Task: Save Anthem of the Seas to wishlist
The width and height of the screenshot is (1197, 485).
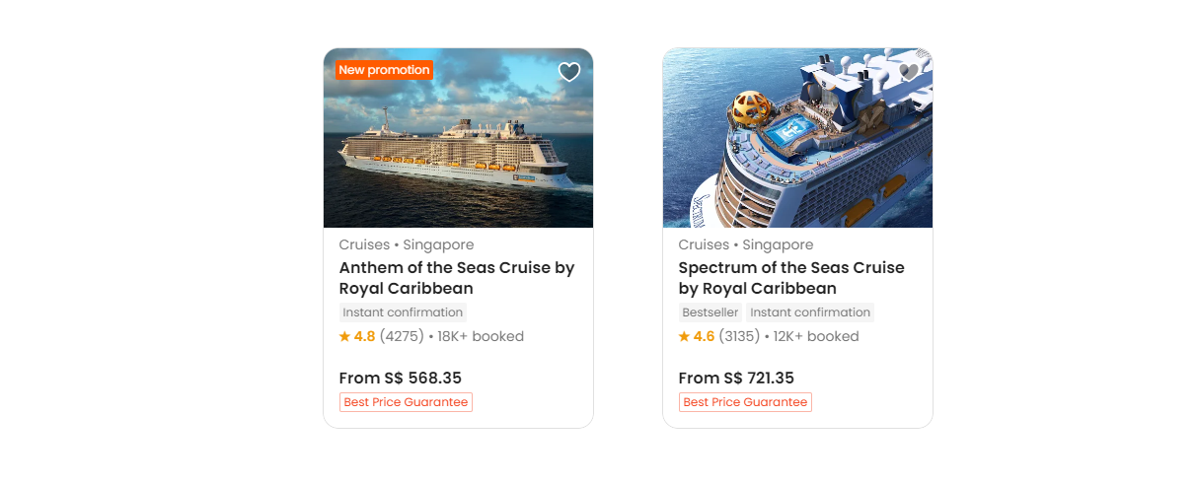Action: click(569, 72)
